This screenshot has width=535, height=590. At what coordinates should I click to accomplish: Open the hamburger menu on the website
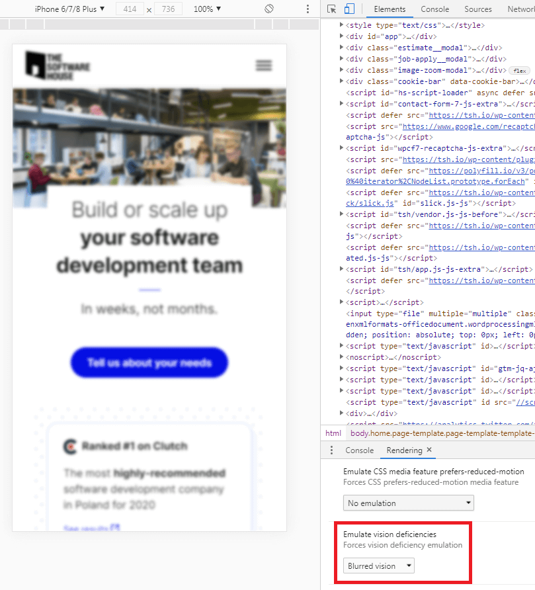point(264,65)
